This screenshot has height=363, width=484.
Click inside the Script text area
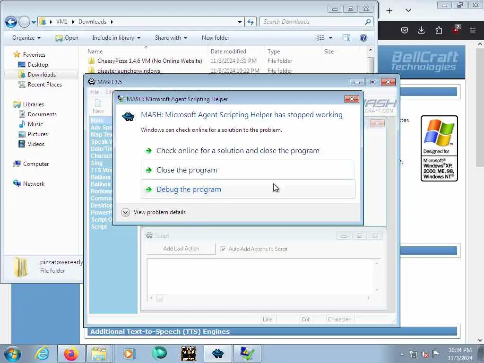coord(261,277)
